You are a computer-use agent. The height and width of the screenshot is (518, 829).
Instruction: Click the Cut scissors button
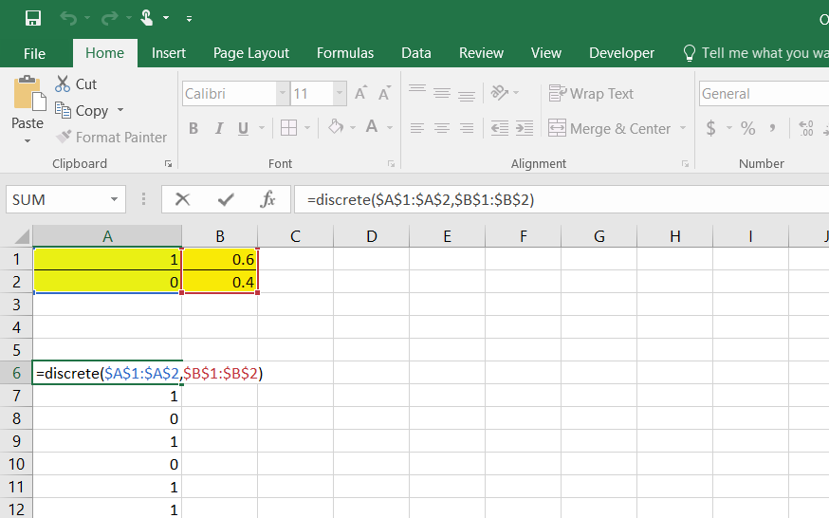point(76,84)
